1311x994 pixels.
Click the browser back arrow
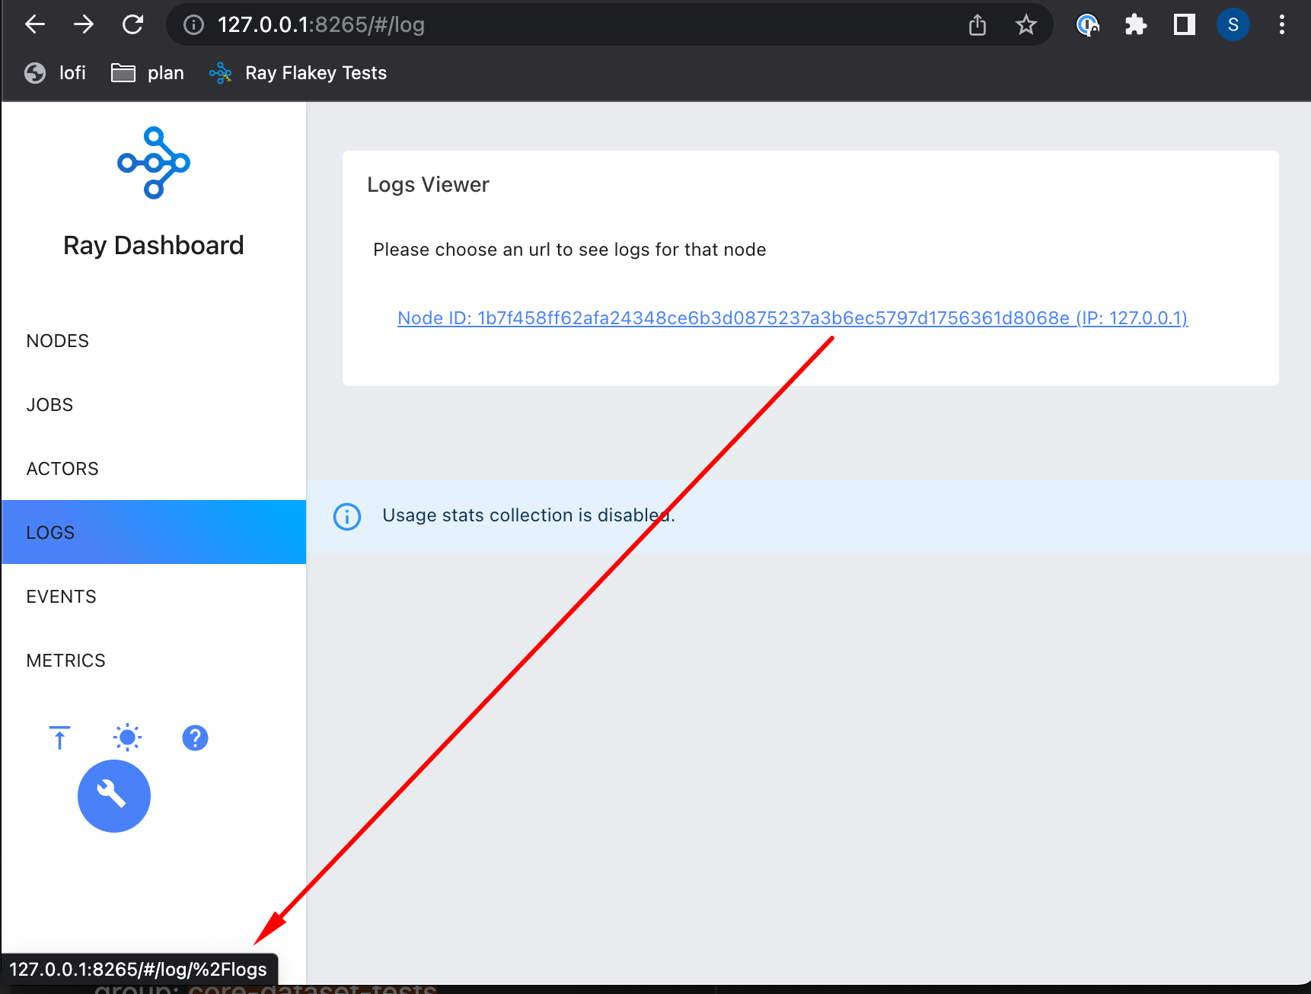(35, 24)
